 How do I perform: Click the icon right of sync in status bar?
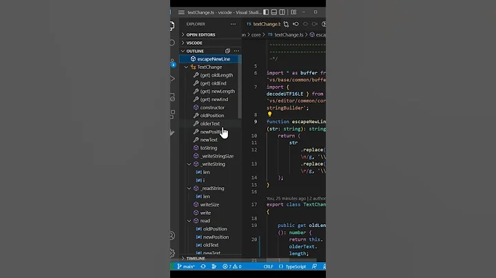(214, 266)
